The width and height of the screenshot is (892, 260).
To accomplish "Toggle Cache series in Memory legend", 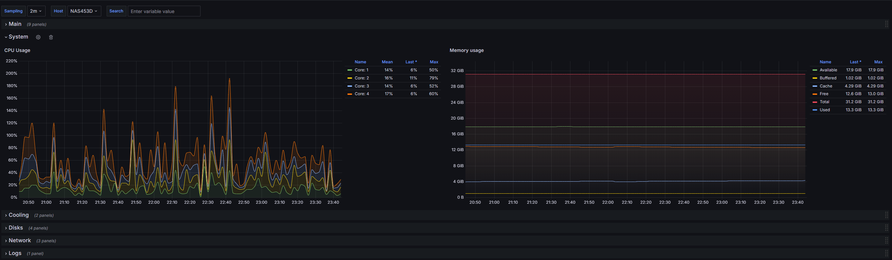I will tap(826, 86).
